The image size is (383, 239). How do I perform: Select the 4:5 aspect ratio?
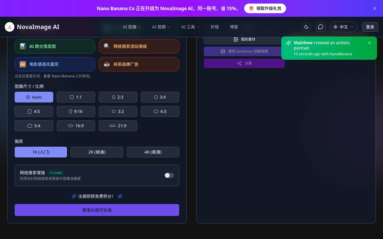(x=34, y=111)
